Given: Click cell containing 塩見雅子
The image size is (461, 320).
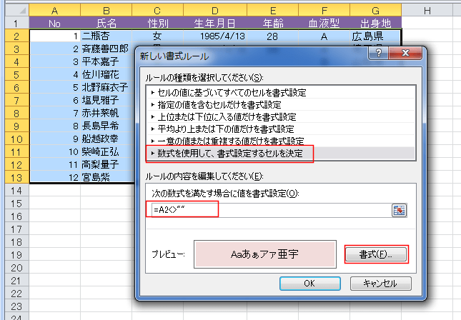Looking at the screenshot, I should coord(106,100).
